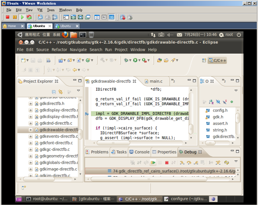The height and width of the screenshot is (205, 258).
Task: Click the Debug view horizontal scrollbar
Action: click(x=150, y=179)
